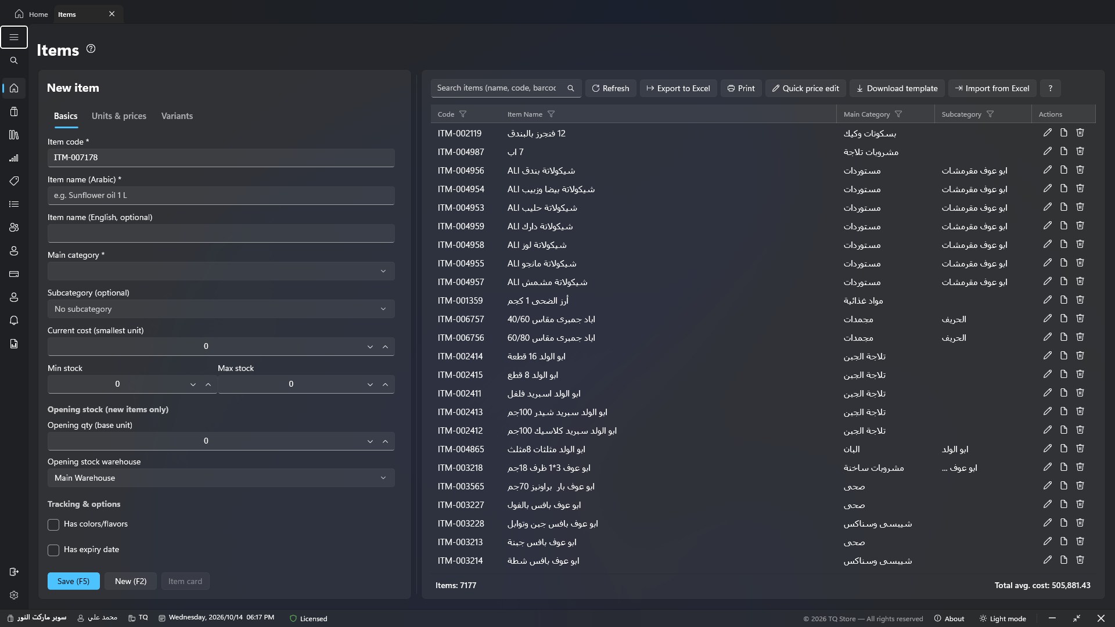Image resolution: width=1115 pixels, height=627 pixels.
Task: Click search magnifier in items search box
Action: 571,88
